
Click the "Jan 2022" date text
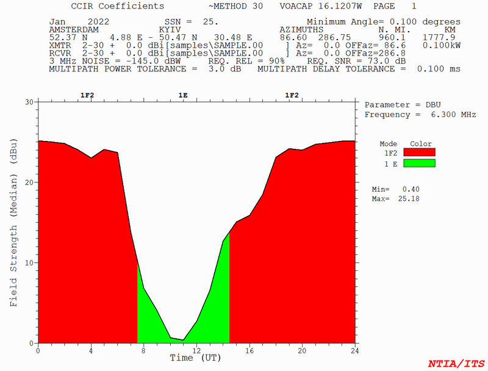[x=79, y=22]
